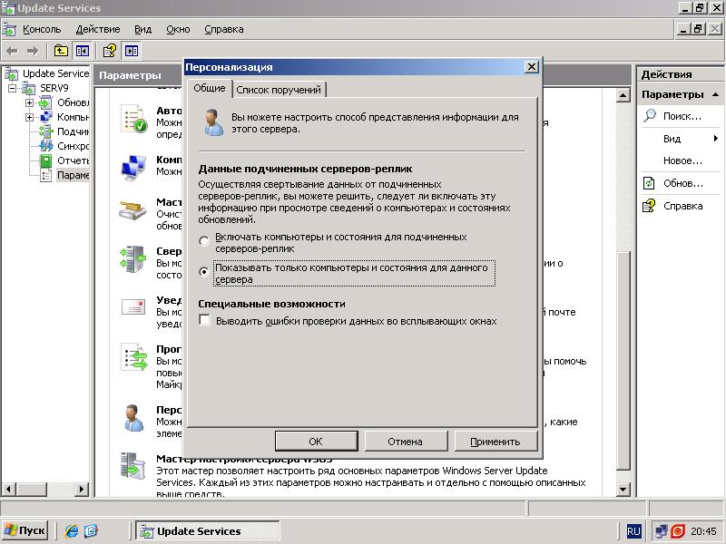Click the Forward arrow toolbar icon
Image resolution: width=726 pixels, height=544 pixels.
tap(33, 51)
